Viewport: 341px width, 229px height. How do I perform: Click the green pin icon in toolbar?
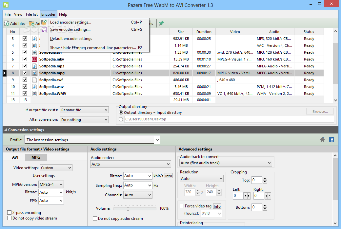click(x=161, y=23)
